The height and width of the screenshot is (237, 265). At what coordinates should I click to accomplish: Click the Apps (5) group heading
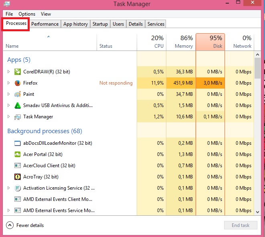tap(19, 60)
